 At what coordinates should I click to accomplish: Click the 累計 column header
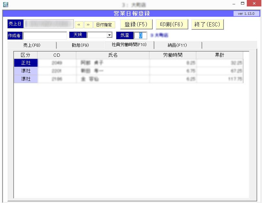pos(219,55)
